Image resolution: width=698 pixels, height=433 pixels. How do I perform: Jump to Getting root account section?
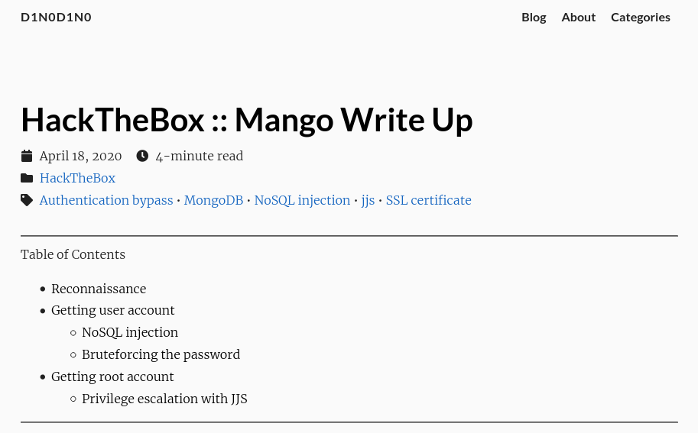point(112,377)
